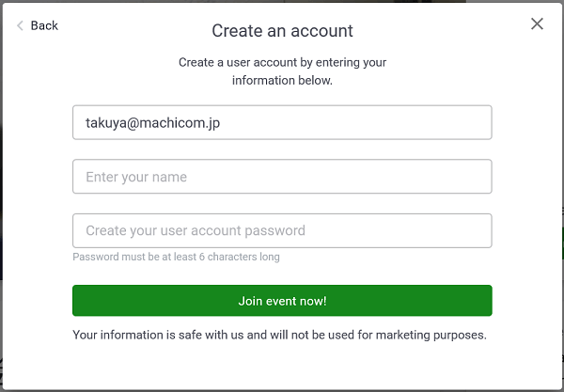Click the dark strip above the dialog

(x=282, y=2)
